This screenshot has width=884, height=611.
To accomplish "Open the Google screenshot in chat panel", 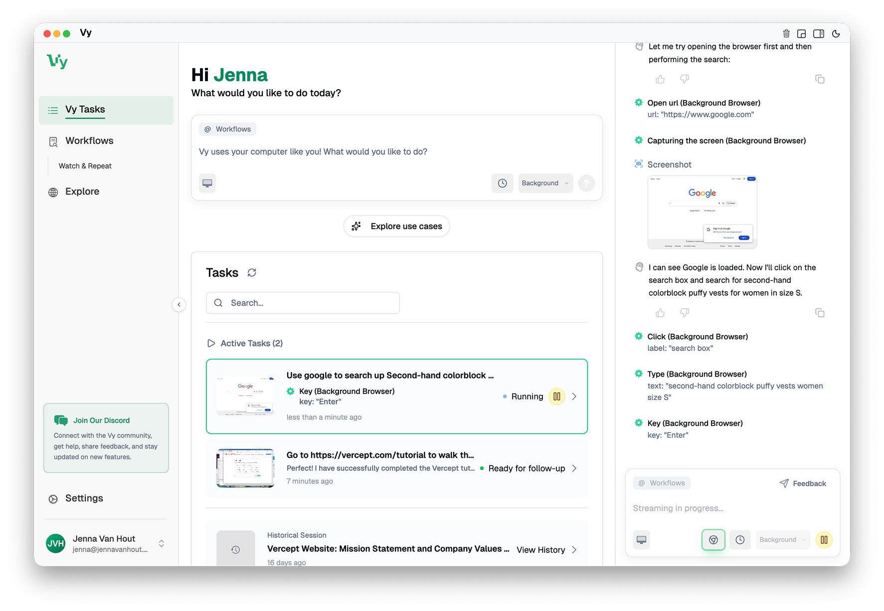I will [702, 212].
